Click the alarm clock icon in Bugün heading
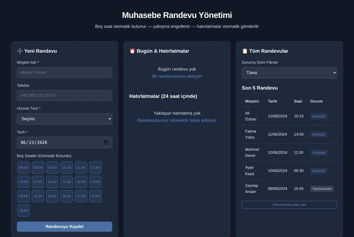This screenshot has width=354, height=237. pyautogui.click(x=132, y=51)
